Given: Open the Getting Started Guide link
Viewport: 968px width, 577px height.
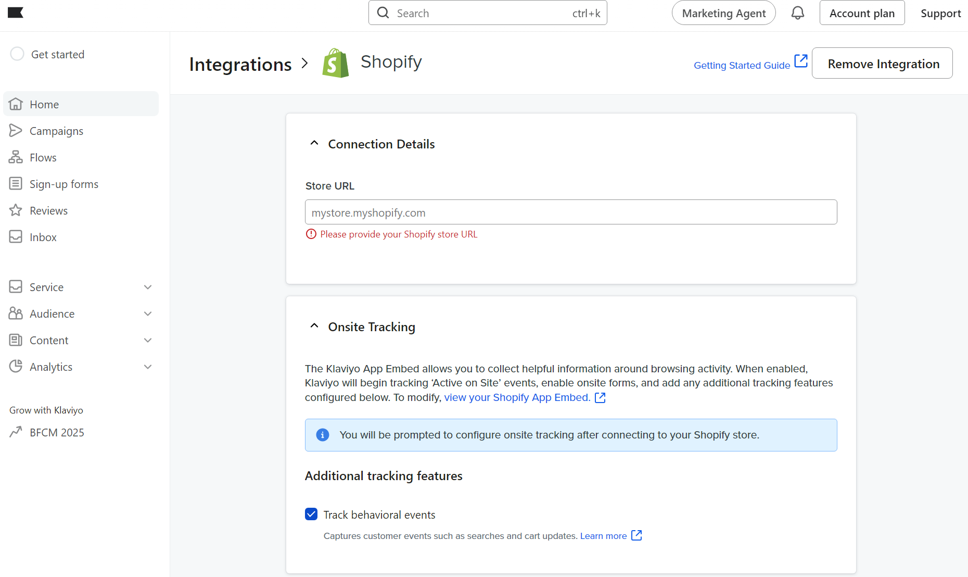Looking at the screenshot, I should pos(742,65).
